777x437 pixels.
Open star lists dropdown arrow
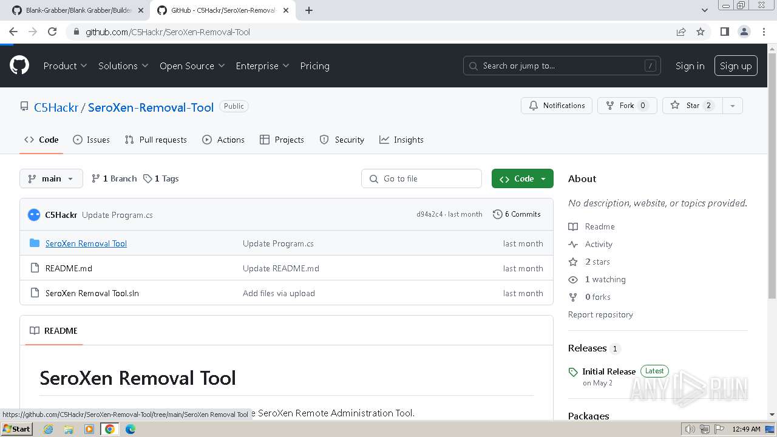pyautogui.click(x=733, y=106)
